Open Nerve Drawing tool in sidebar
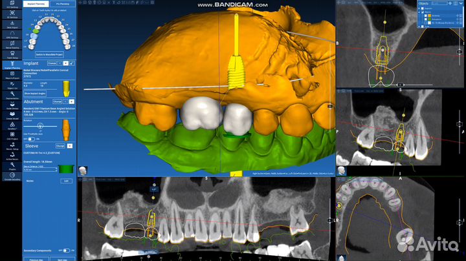This screenshot has height=261, width=466. (x=11, y=44)
